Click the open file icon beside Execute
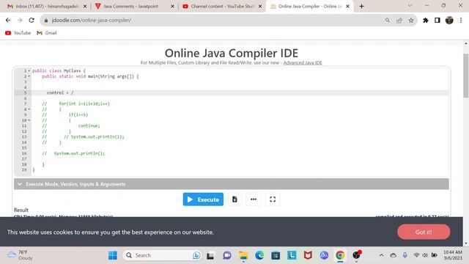Screen dimensions: 469x264 [234, 199]
